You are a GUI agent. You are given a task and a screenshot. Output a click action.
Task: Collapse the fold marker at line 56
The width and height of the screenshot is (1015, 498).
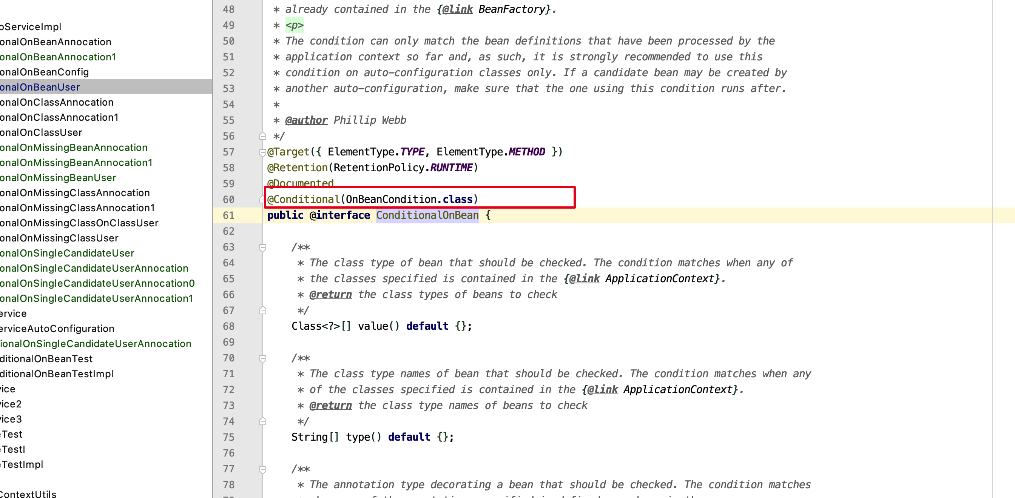point(262,136)
